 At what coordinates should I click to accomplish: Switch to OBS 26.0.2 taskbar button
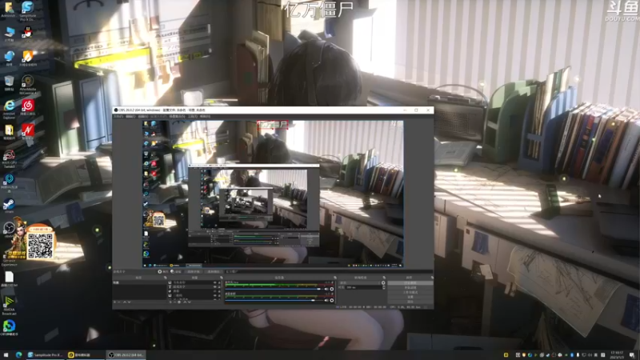pyautogui.click(x=126, y=354)
